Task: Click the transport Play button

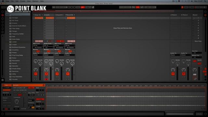Action: (69, 7)
